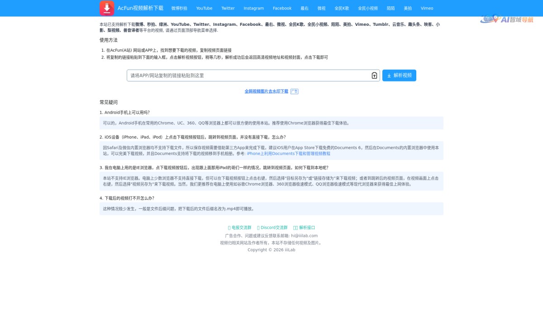Open the Facebook tab
Screen dimensions: 543x317
pos(282,8)
